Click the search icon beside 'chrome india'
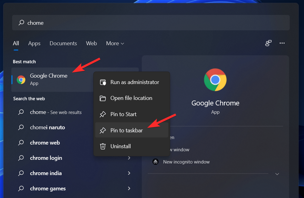 [21, 173]
